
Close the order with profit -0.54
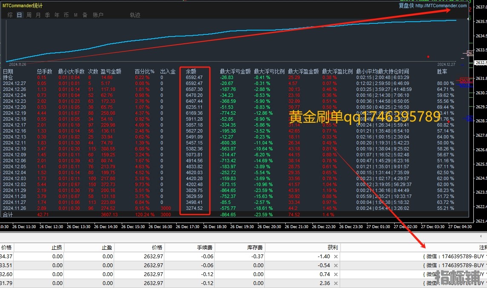336,265
